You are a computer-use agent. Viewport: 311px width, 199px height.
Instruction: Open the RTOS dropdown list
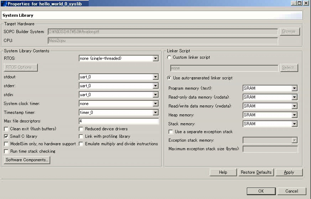pos(155,58)
